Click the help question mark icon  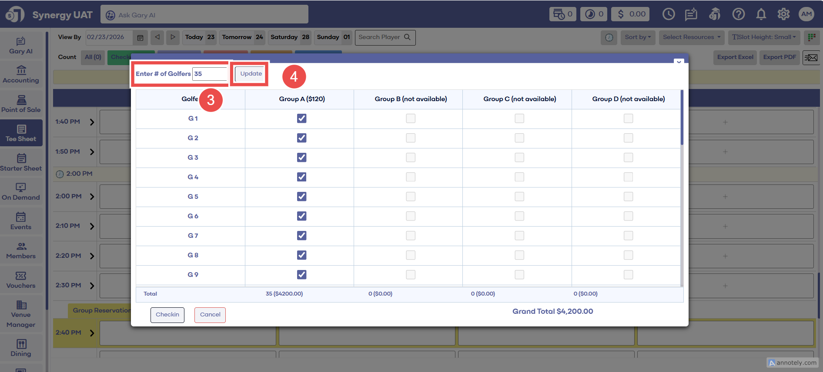click(738, 14)
